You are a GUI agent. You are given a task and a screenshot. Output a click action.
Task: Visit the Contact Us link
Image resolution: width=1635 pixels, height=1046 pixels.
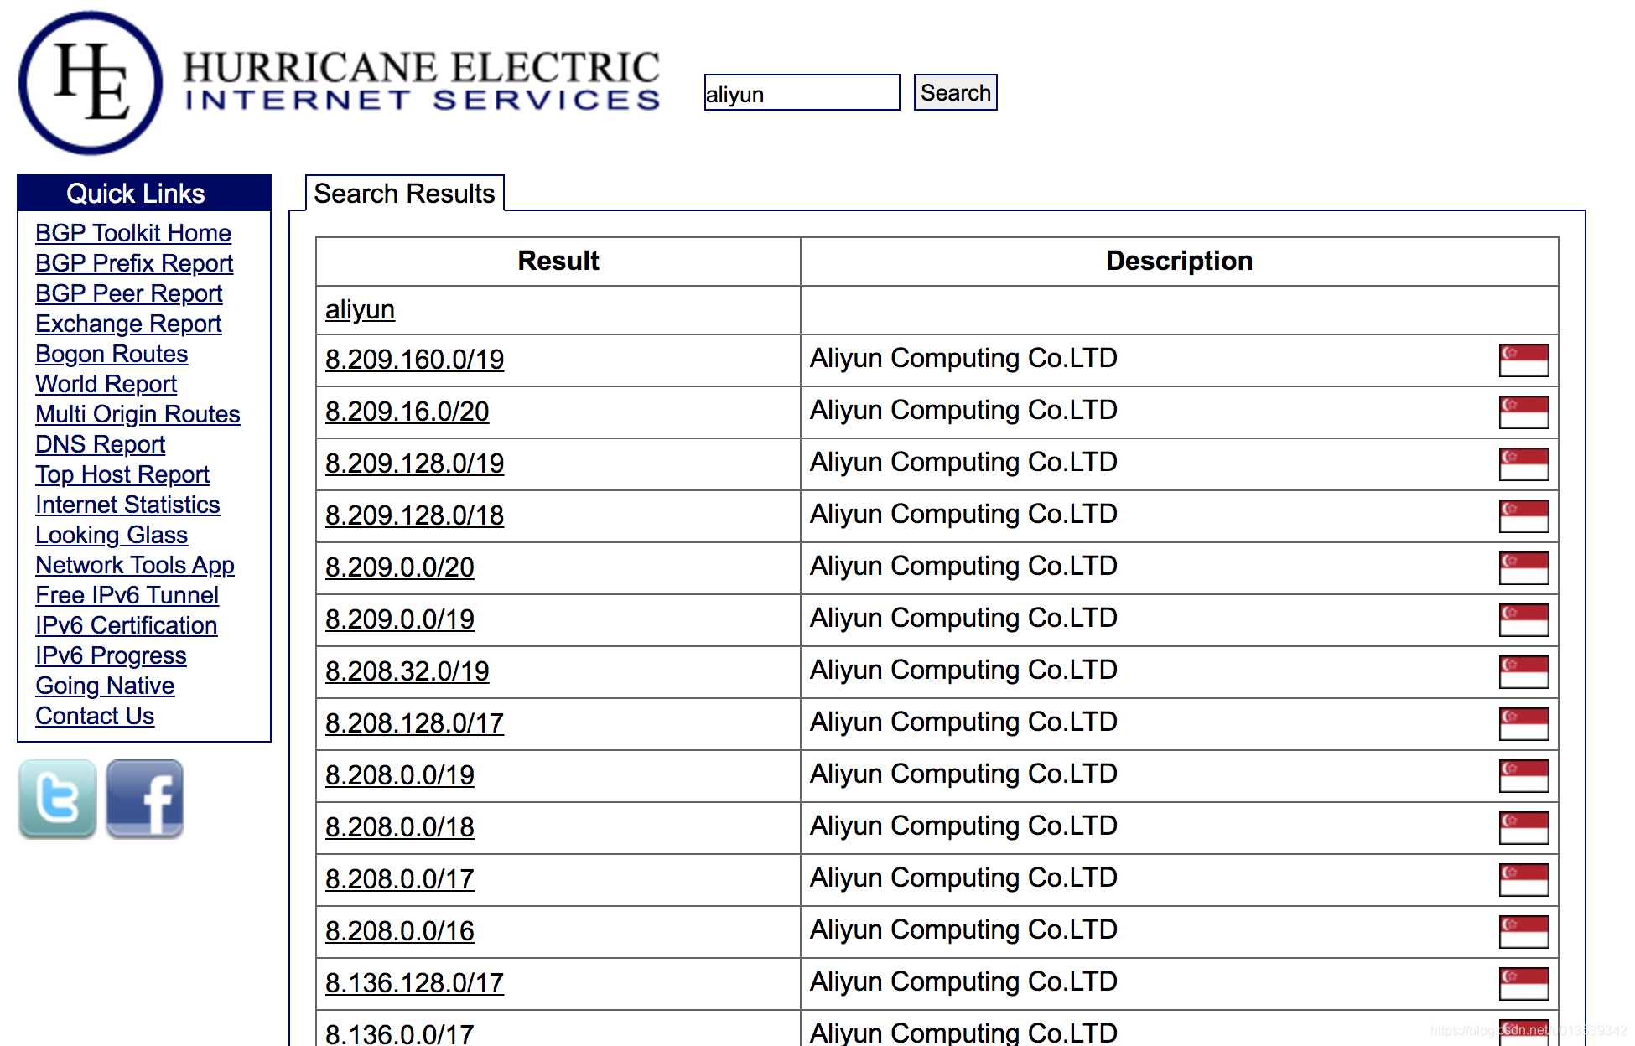pyautogui.click(x=95, y=716)
